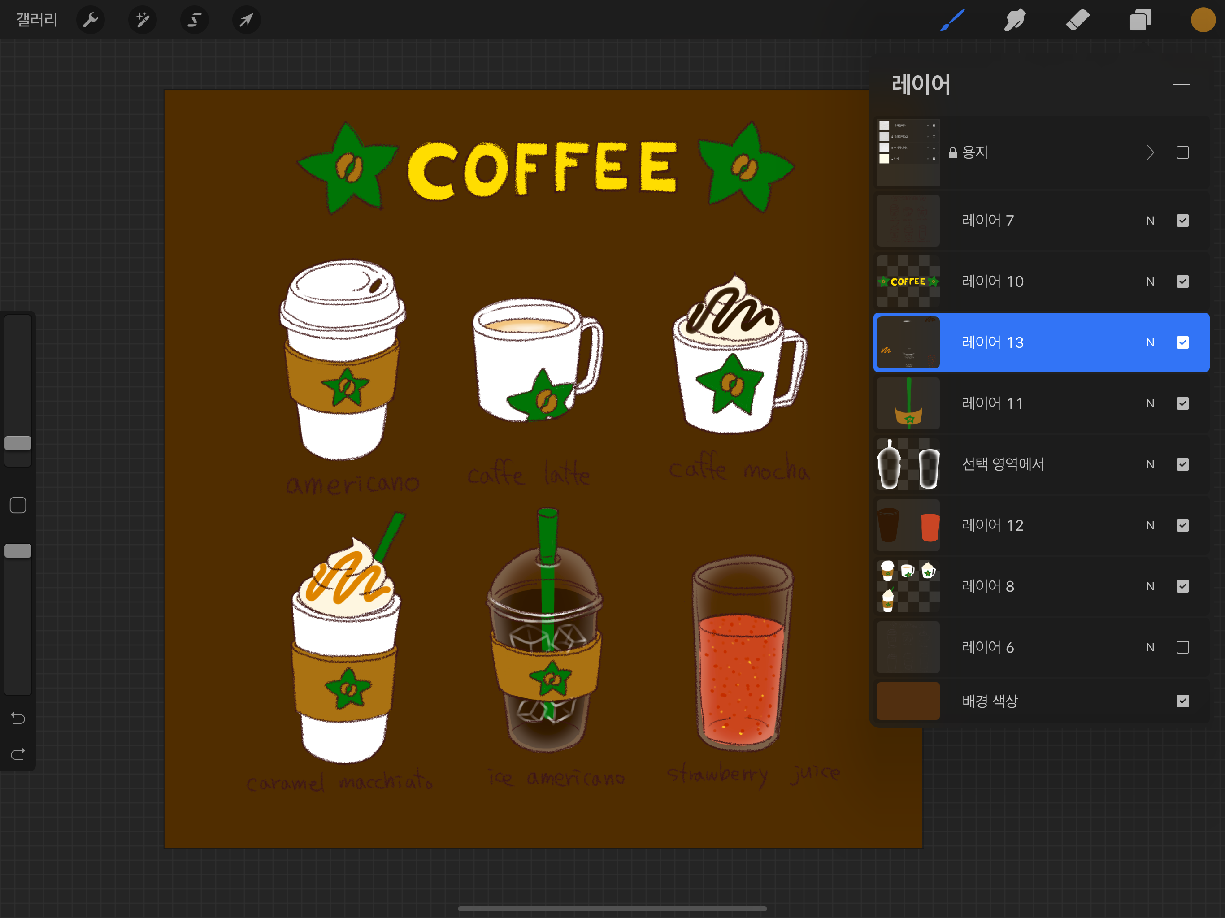
Task: Hide the 선택 영역에서 layer
Action: pyautogui.click(x=1182, y=464)
